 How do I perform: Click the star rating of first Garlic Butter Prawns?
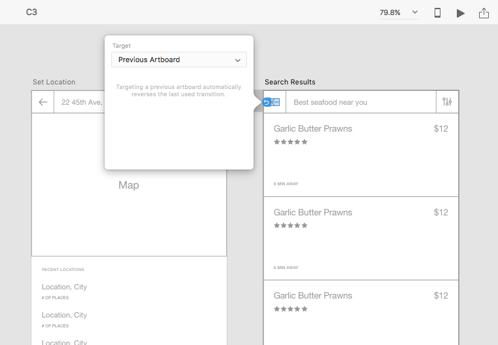[x=290, y=142]
